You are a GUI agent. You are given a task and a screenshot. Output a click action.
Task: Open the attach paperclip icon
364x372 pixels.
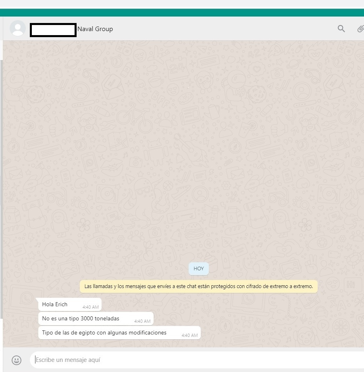(360, 29)
